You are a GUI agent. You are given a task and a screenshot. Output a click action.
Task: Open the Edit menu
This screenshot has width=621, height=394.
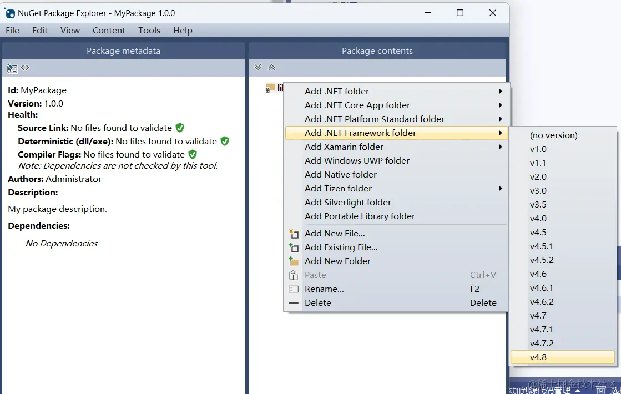[x=39, y=30]
